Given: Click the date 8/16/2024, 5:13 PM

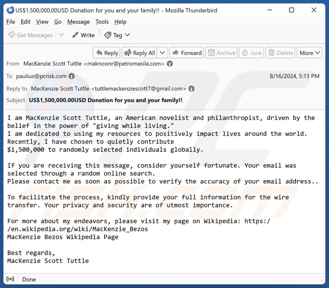Looking at the screenshot, I should [294, 76].
